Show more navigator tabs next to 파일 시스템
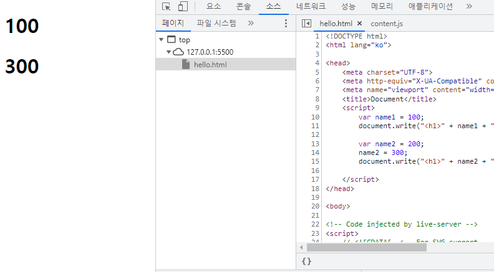The height and width of the screenshot is (272, 494). (x=251, y=23)
